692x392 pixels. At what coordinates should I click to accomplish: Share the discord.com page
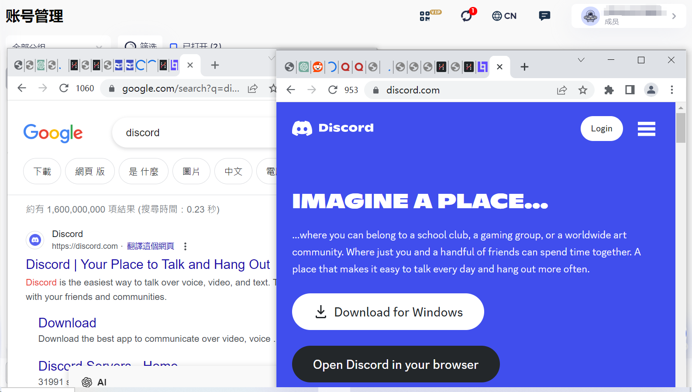[x=562, y=90]
